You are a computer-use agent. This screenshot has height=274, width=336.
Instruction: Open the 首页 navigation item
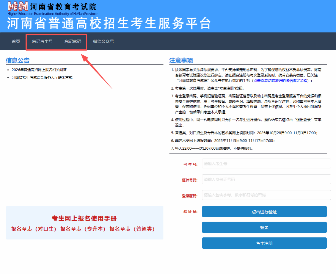(x=16, y=41)
